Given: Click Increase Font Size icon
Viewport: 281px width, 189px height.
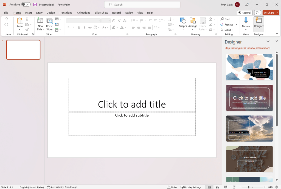Looking at the screenshot, I should (x=113, y=21).
